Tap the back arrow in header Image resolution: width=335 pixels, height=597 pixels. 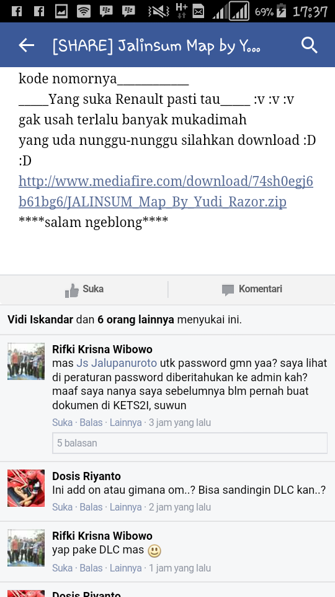[26, 45]
